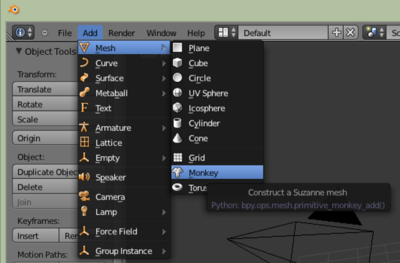
Task: Collapse the Object Tools panel
Action: [x=19, y=51]
